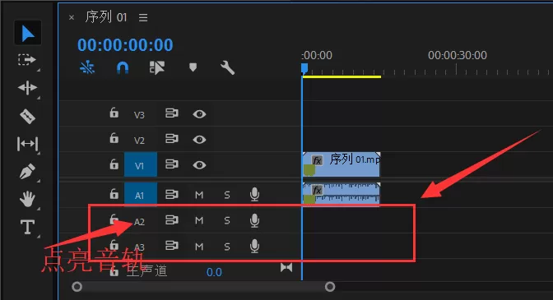Viewport: 553px width, 300px height.
Task: Toggle lock on track A1
Action: click(x=114, y=194)
